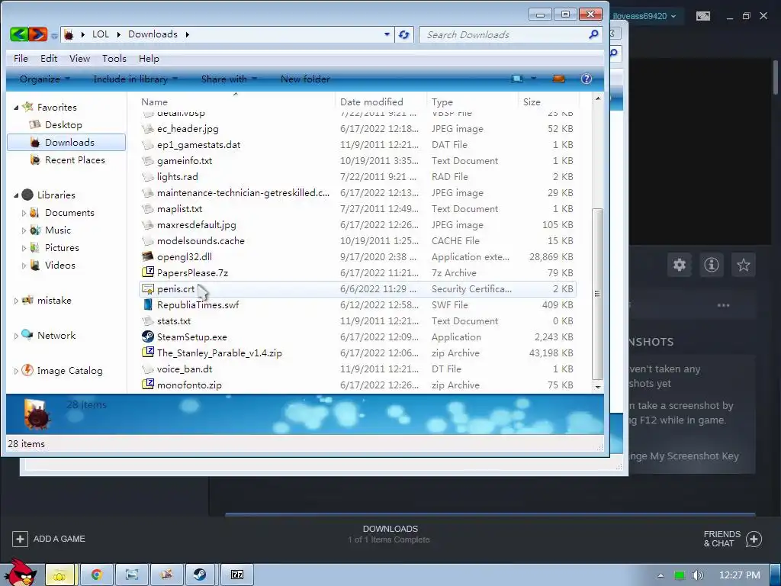
Task: Click the orange Forward arrow button
Action: coord(38,34)
